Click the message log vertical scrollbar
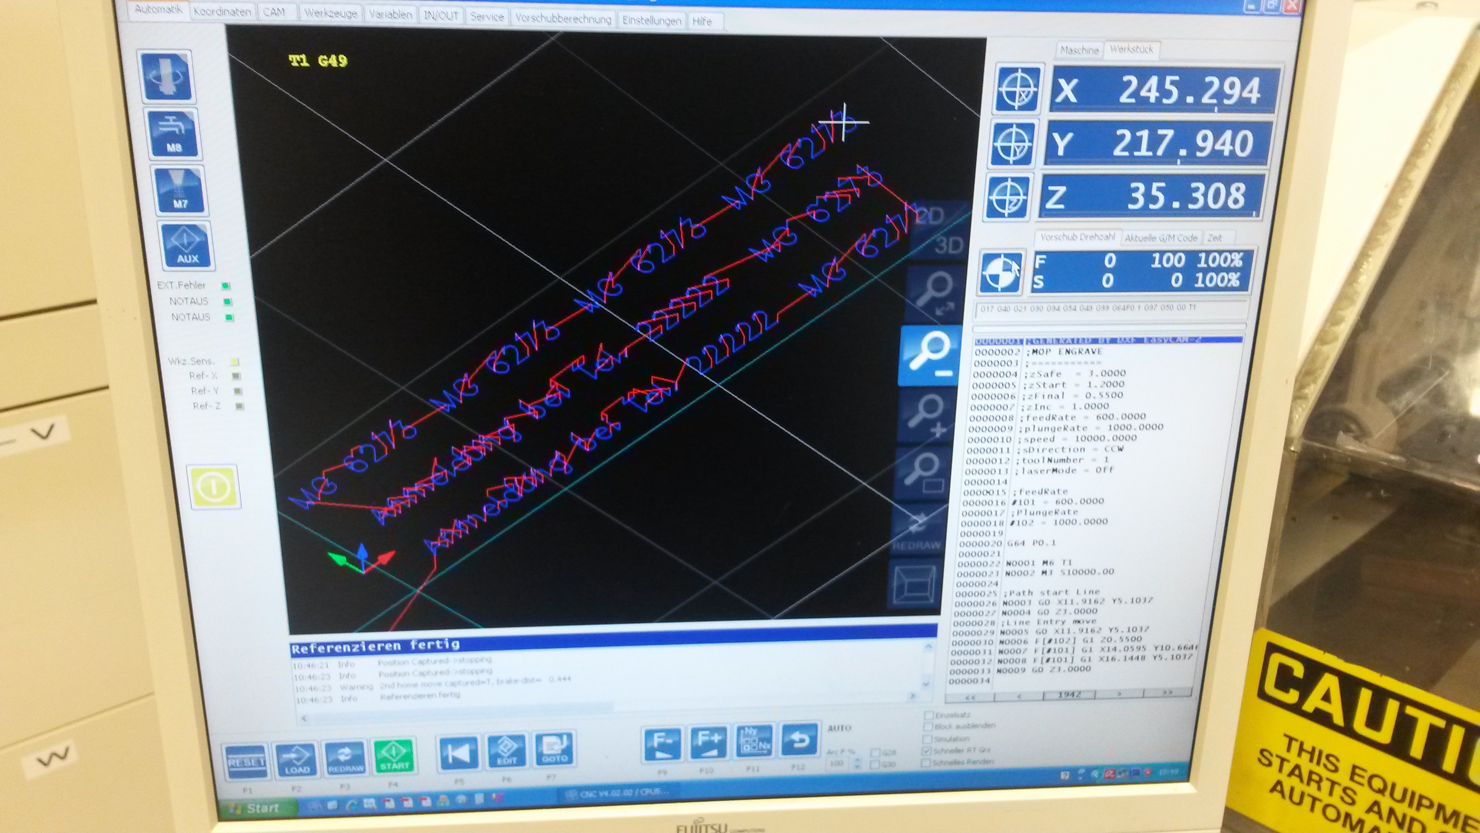 (x=926, y=665)
